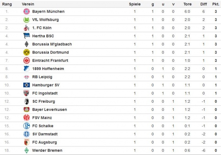
Task: Click the Verein column header
Action: click(28, 4)
